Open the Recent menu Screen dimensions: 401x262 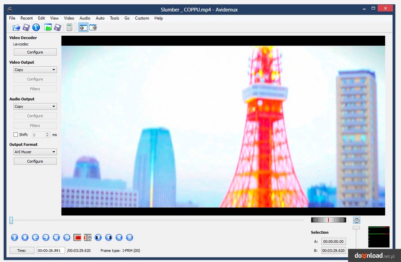[27, 18]
